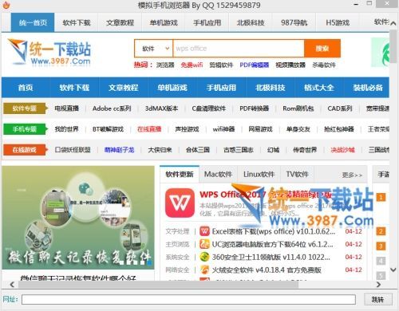This screenshot has height=311, width=399.
Task: Click the 在线游戏 orange label
Action: click(25, 150)
